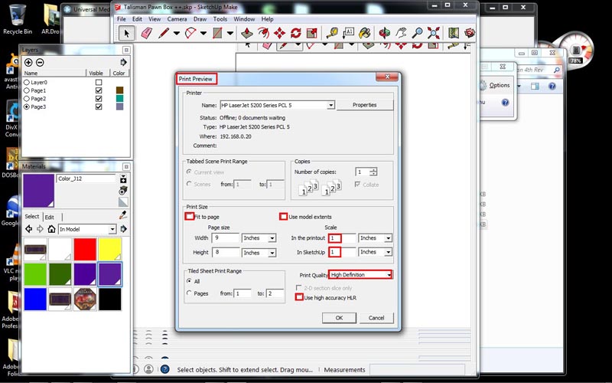This screenshot has width=612, height=383.
Task: Select the Offset tool
Action: coord(263,33)
